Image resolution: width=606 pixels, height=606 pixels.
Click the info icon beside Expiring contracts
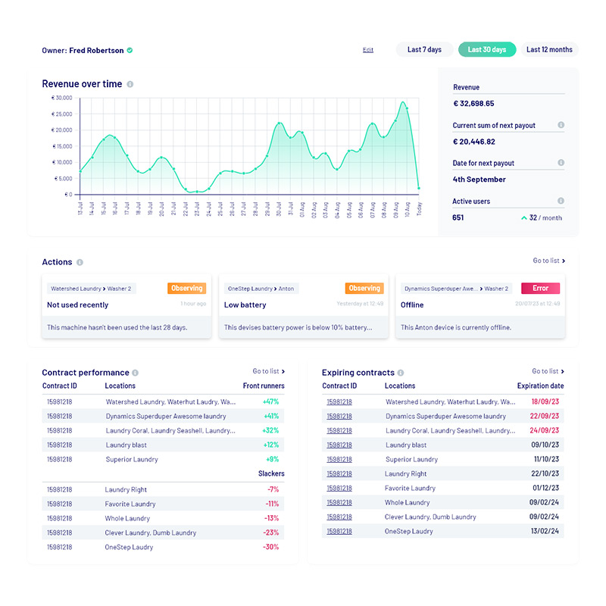pyautogui.click(x=401, y=373)
